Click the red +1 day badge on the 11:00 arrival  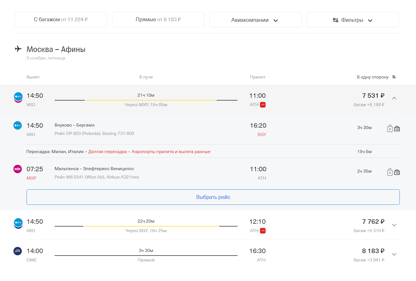click(x=263, y=105)
